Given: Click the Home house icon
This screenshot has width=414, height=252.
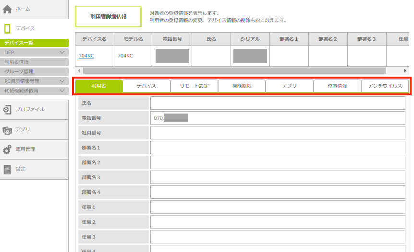Looking at the screenshot, I should click(x=7, y=9).
